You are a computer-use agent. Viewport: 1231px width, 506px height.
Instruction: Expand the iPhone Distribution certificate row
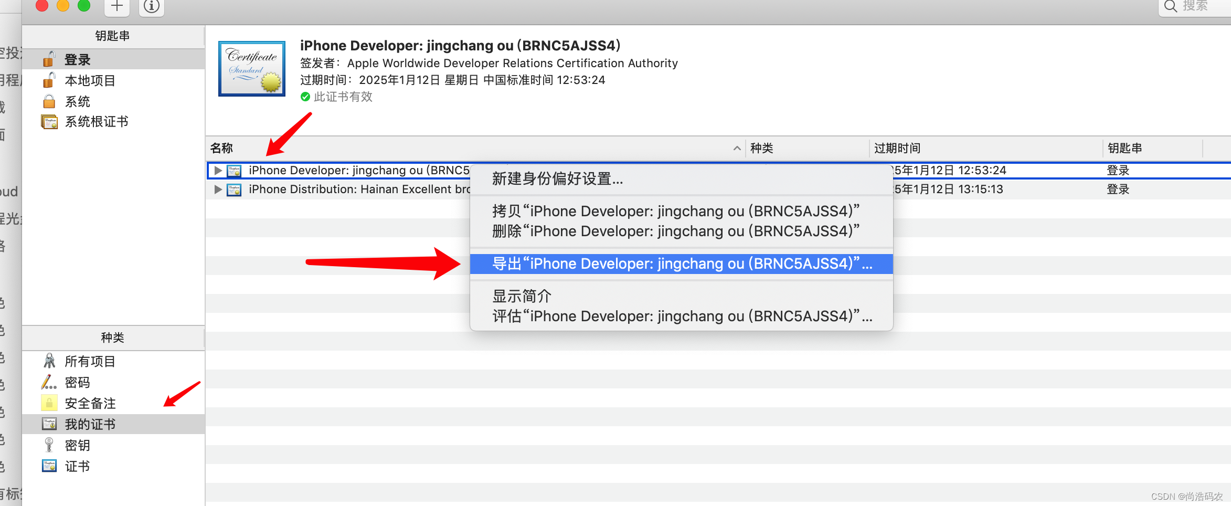click(218, 189)
